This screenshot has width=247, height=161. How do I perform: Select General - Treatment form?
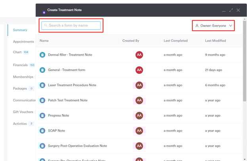66,70
